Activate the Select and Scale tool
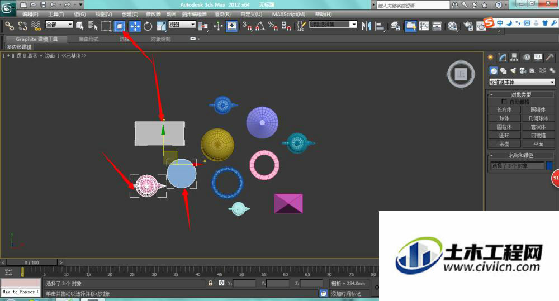 (162, 26)
